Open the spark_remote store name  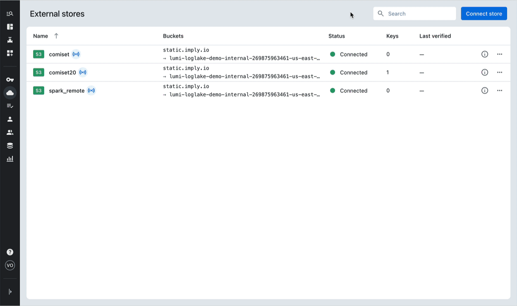(67, 91)
